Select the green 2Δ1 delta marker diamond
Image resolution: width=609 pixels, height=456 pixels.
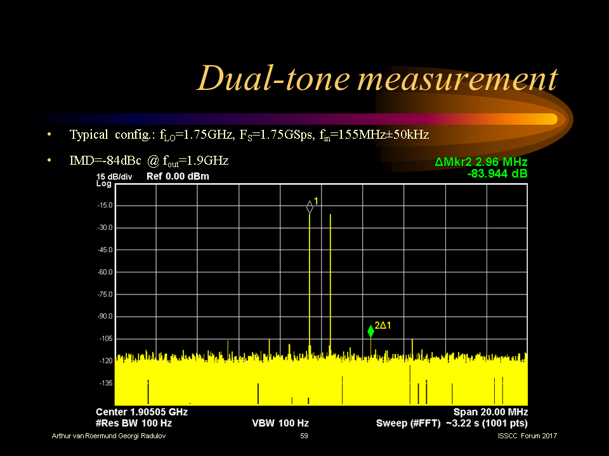[x=371, y=331]
